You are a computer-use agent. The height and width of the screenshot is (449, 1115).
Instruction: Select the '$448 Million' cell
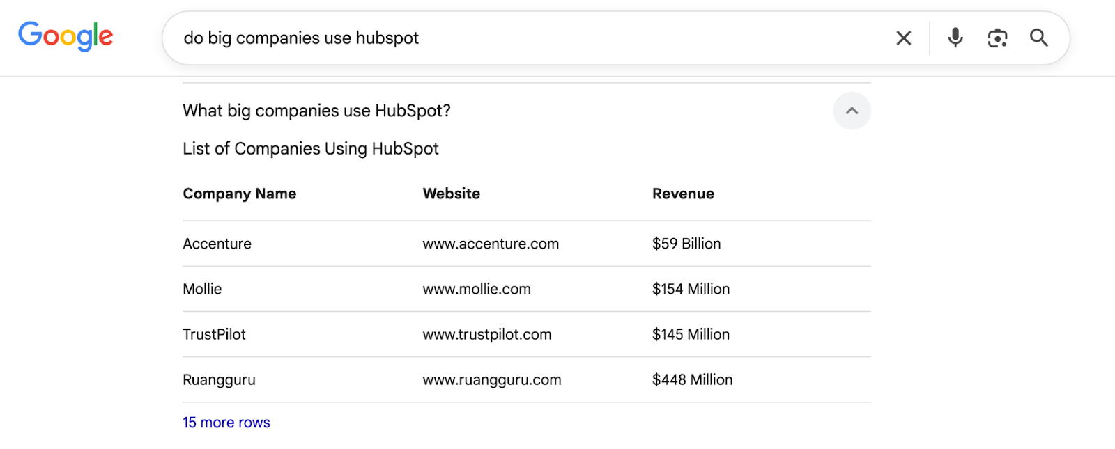[x=692, y=379]
